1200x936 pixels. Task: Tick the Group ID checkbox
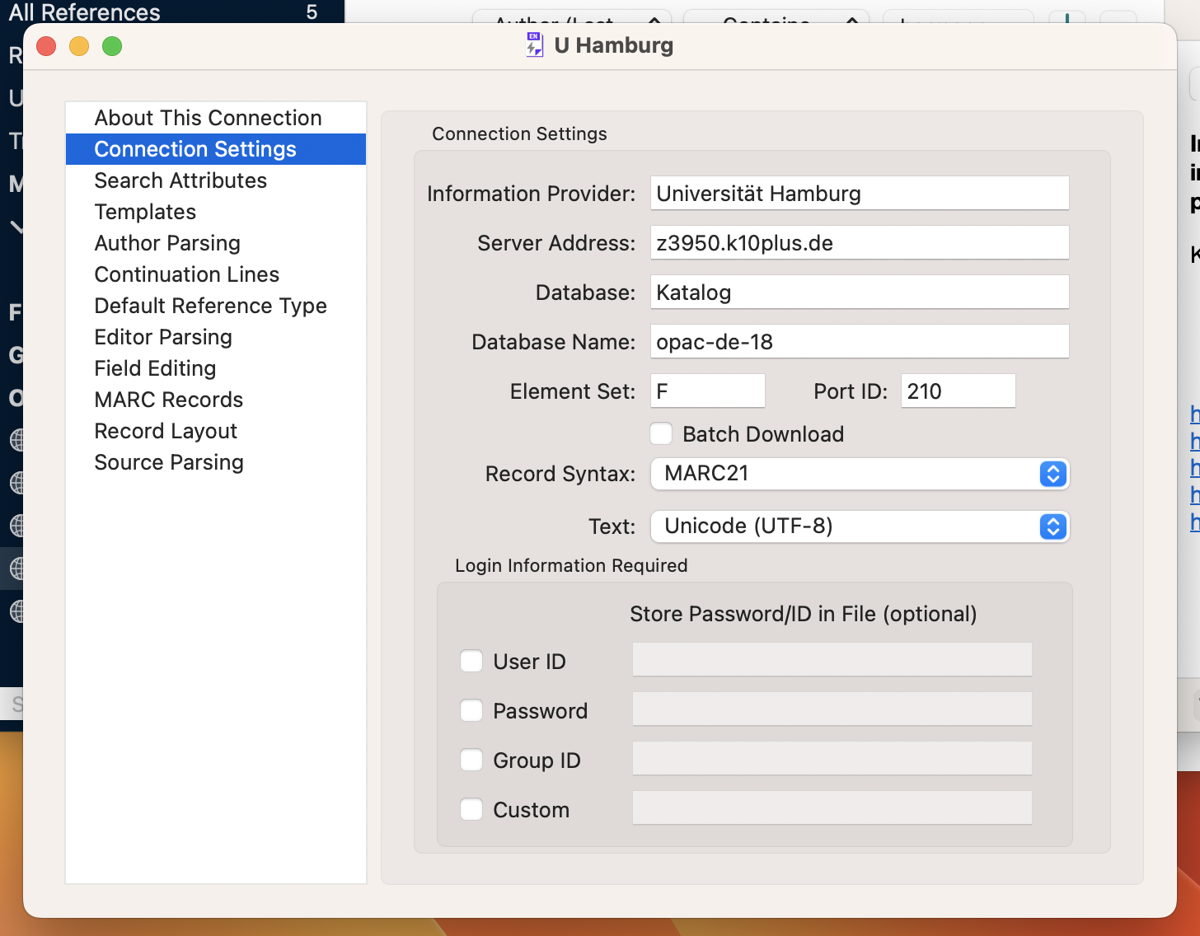(x=471, y=760)
